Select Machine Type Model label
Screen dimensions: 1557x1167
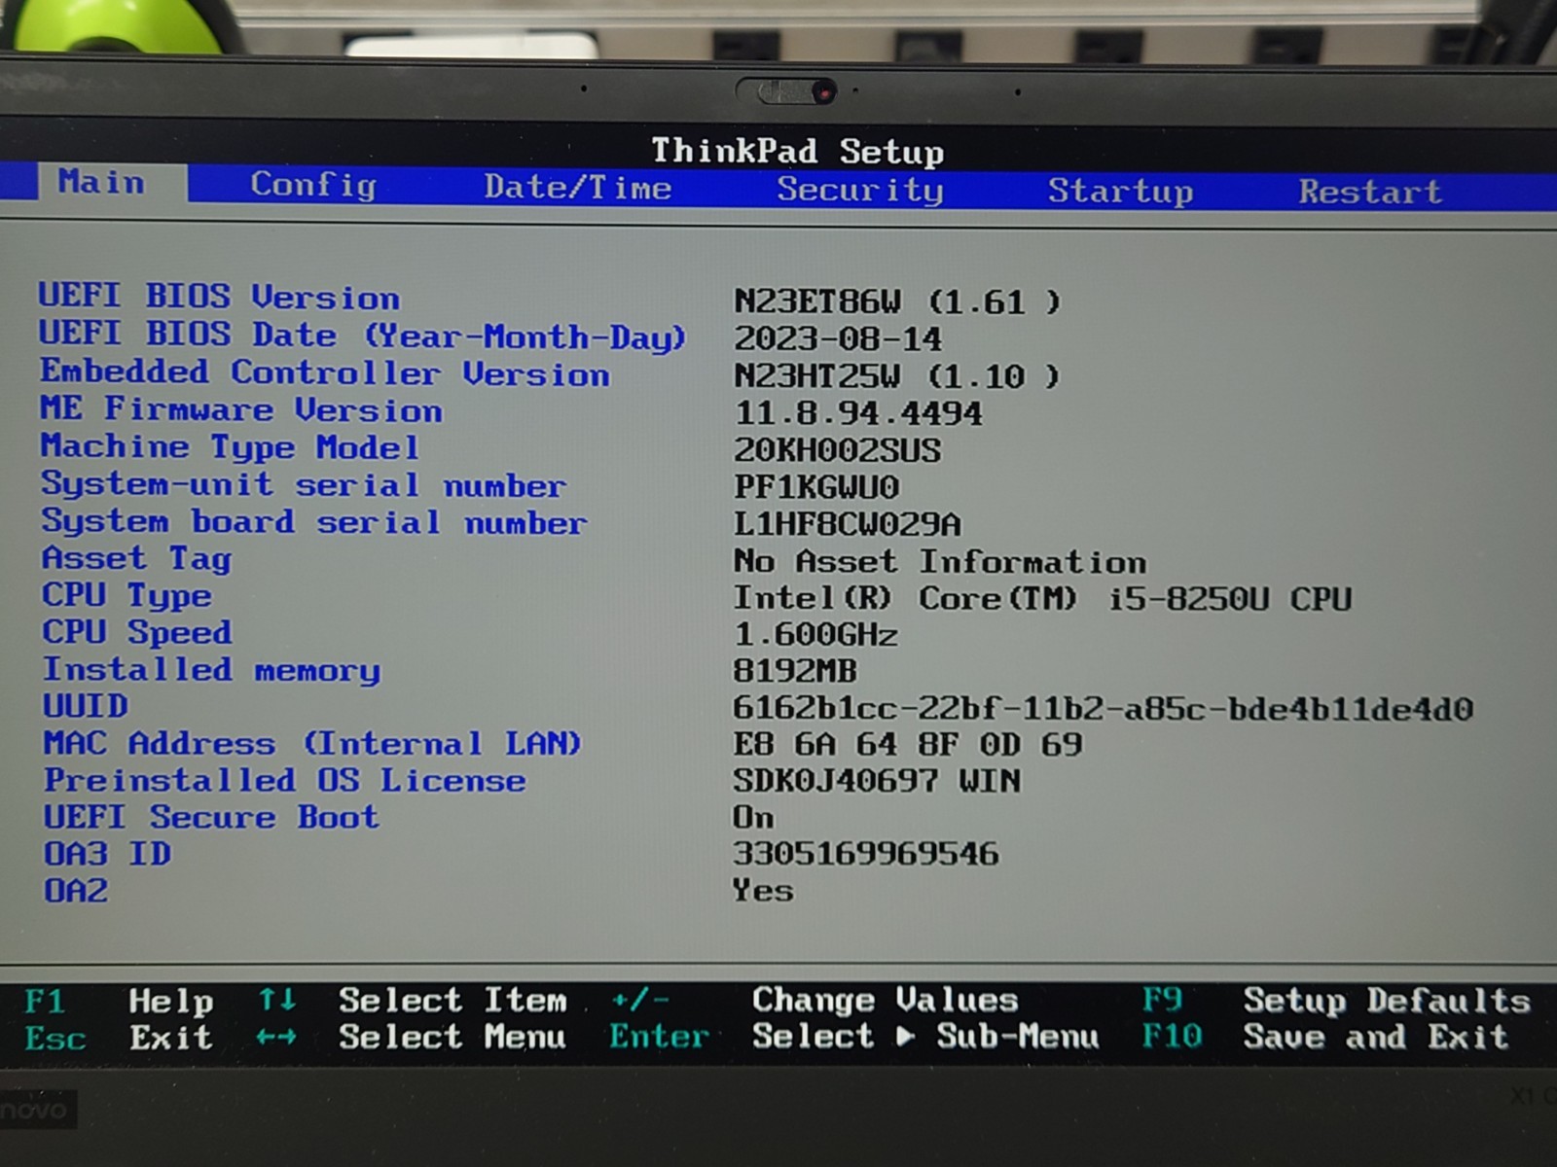click(230, 447)
